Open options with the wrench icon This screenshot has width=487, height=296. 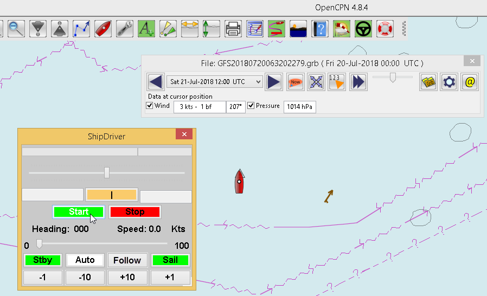pos(125,28)
